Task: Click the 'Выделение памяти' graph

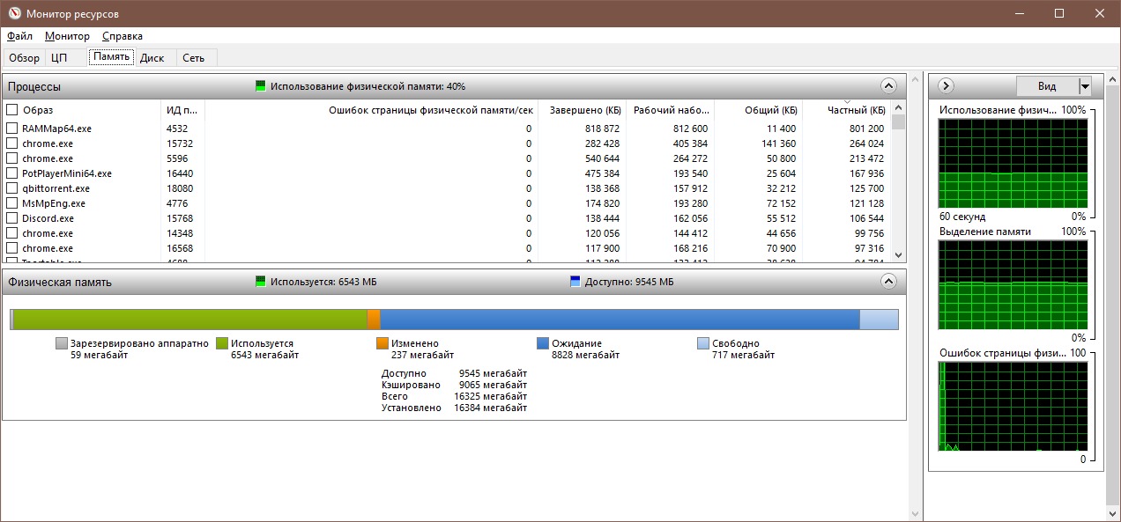Action: tap(1013, 285)
